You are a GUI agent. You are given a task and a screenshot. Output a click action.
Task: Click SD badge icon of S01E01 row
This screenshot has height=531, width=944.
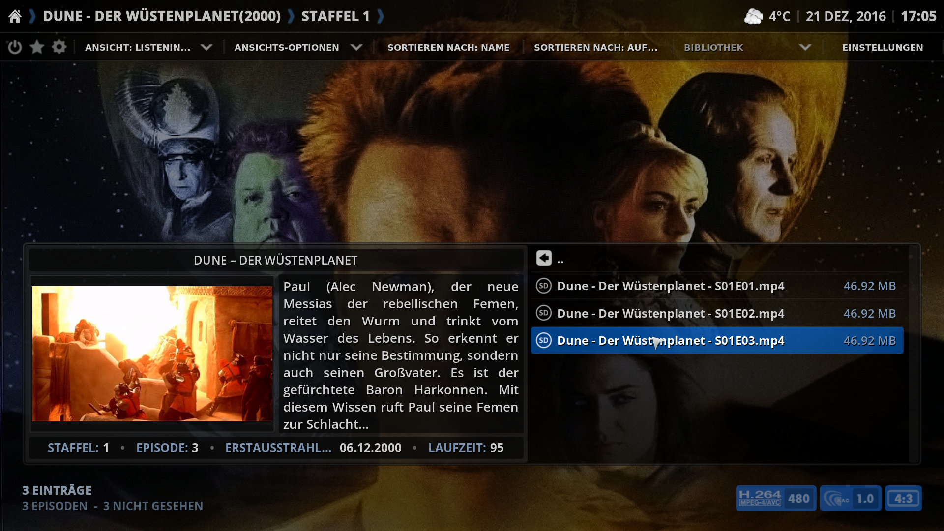point(543,286)
